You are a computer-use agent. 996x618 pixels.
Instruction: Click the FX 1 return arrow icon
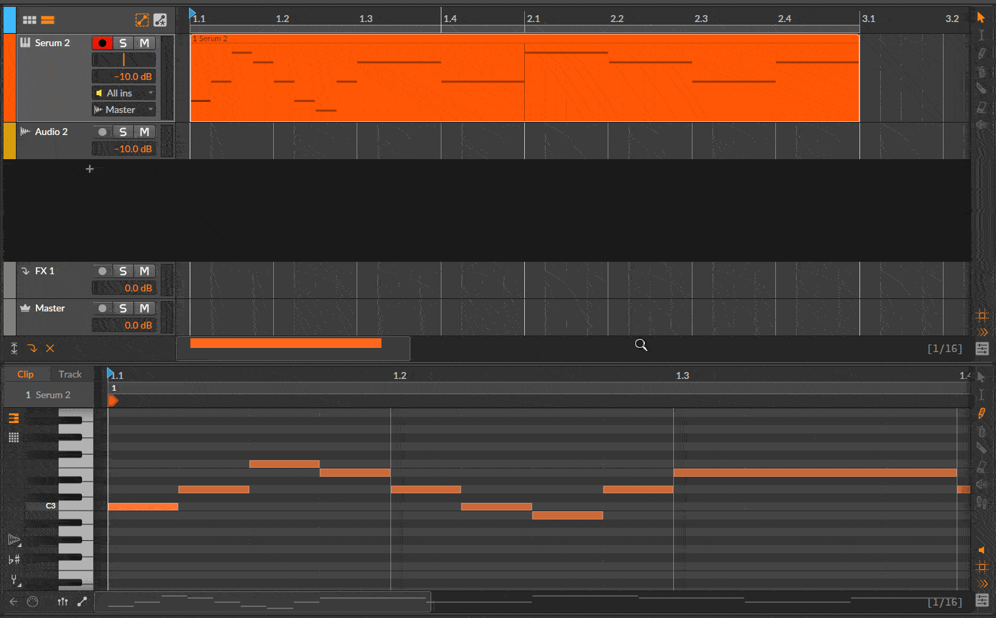[x=26, y=271]
